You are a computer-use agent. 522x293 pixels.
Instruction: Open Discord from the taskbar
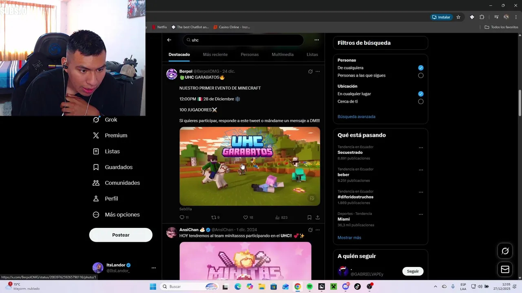346,286
